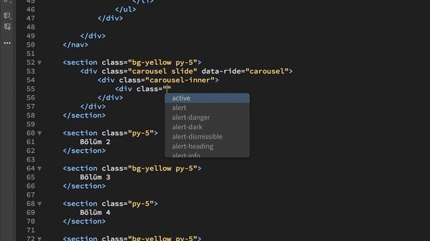Click line number 55 in the gutter
The width and height of the screenshot is (430, 241).
(31, 89)
